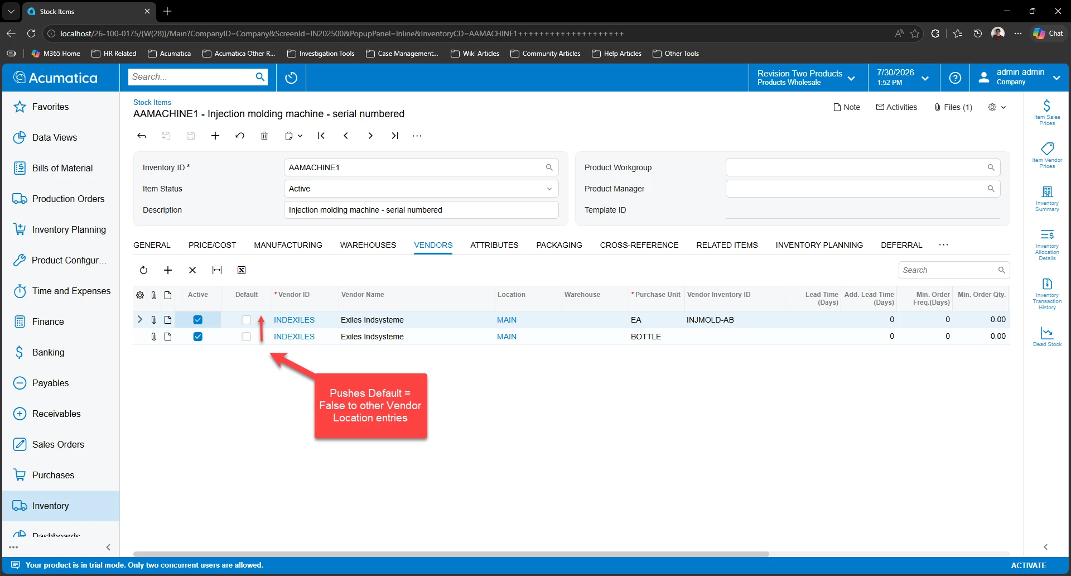Viewport: 1071px width, 576px height.
Task: Click the global search magnifier icon
Action: 260,77
